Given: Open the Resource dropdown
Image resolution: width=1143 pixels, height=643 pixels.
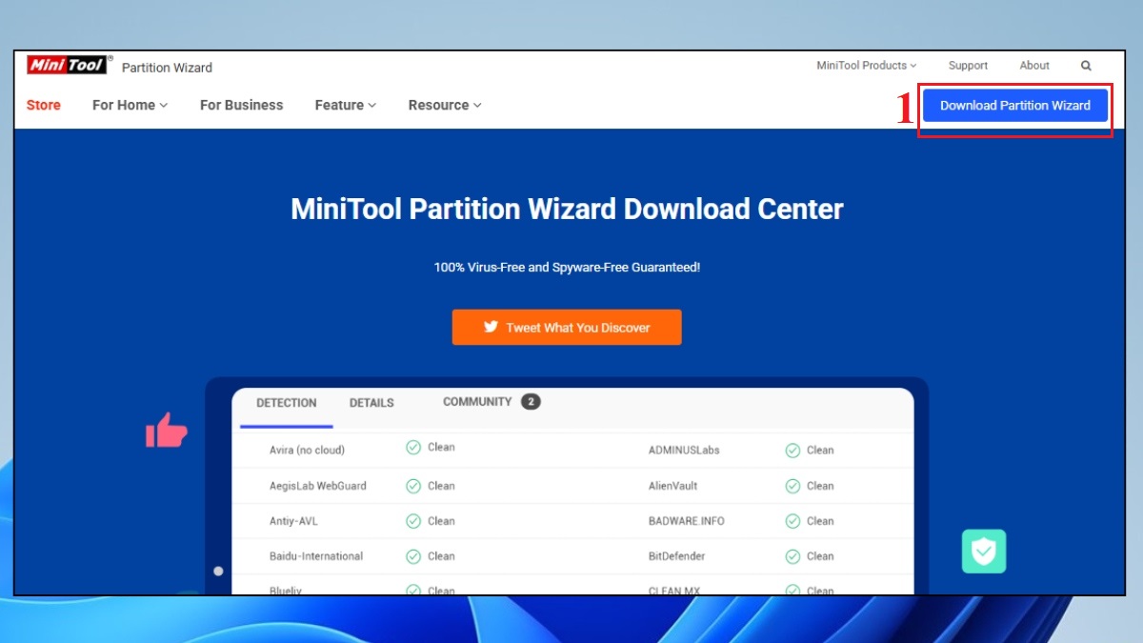Looking at the screenshot, I should point(444,105).
